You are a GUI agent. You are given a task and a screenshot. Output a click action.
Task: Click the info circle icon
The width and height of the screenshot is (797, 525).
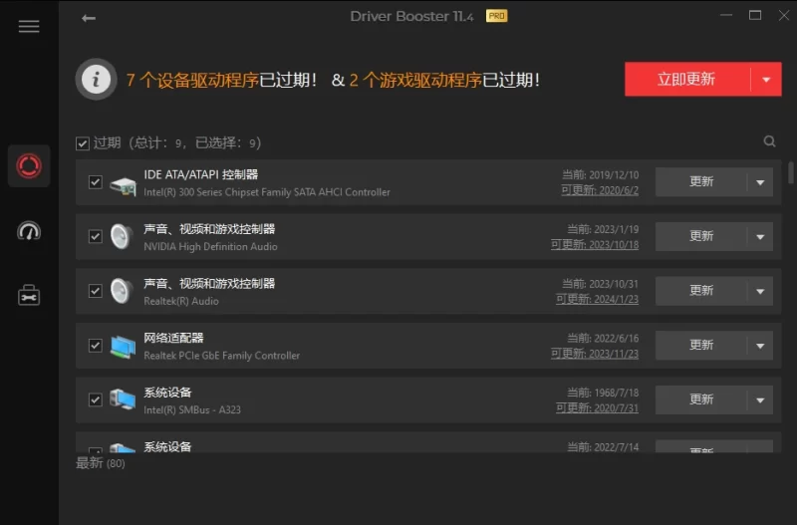(x=96, y=80)
